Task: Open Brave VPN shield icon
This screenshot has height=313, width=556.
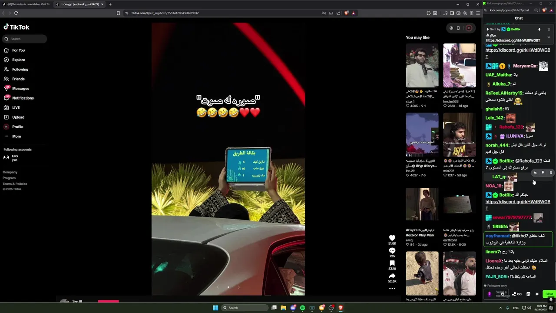Action: pyautogui.click(x=471, y=13)
